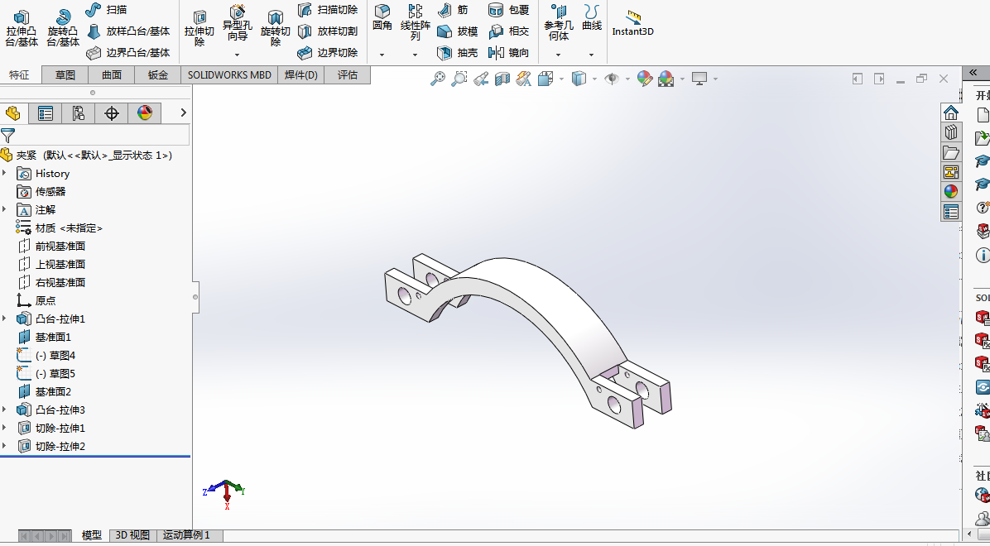The image size is (990, 546).
Task: Click the zoom to area icon
Action: (x=459, y=79)
